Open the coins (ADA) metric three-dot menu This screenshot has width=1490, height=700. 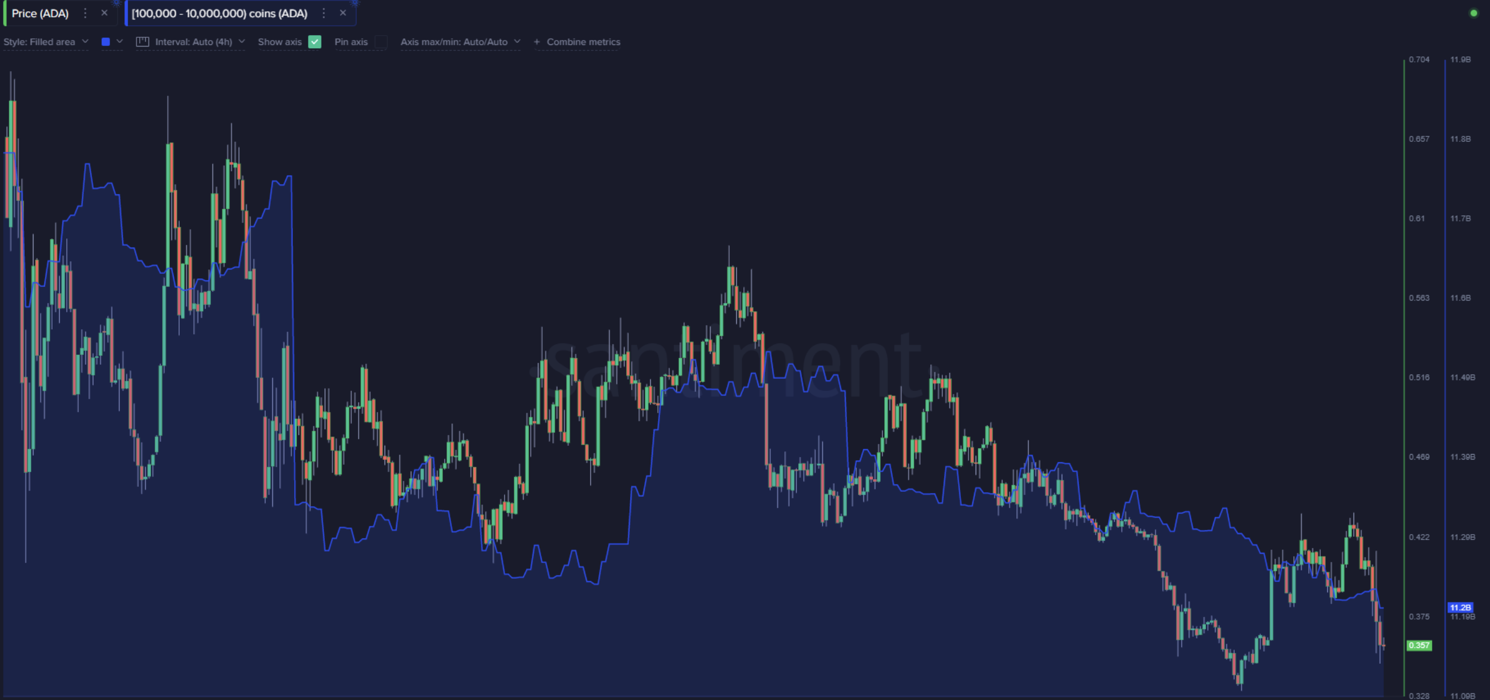point(323,13)
